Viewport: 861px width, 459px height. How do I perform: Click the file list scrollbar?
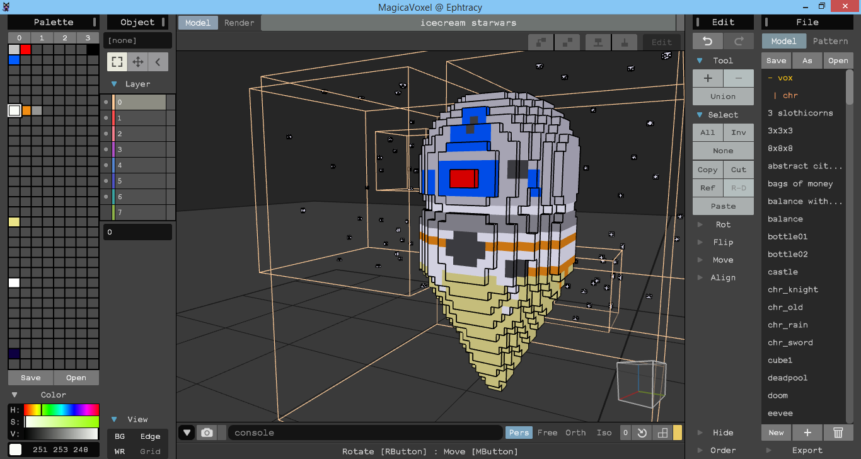850,86
